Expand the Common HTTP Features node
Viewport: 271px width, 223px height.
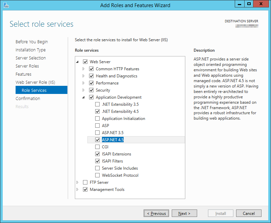tap(84, 69)
